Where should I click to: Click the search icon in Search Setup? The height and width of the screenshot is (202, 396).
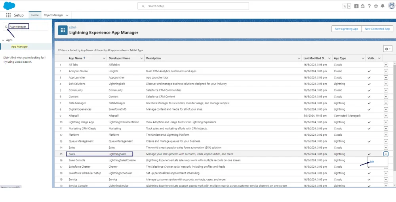click(143, 6)
